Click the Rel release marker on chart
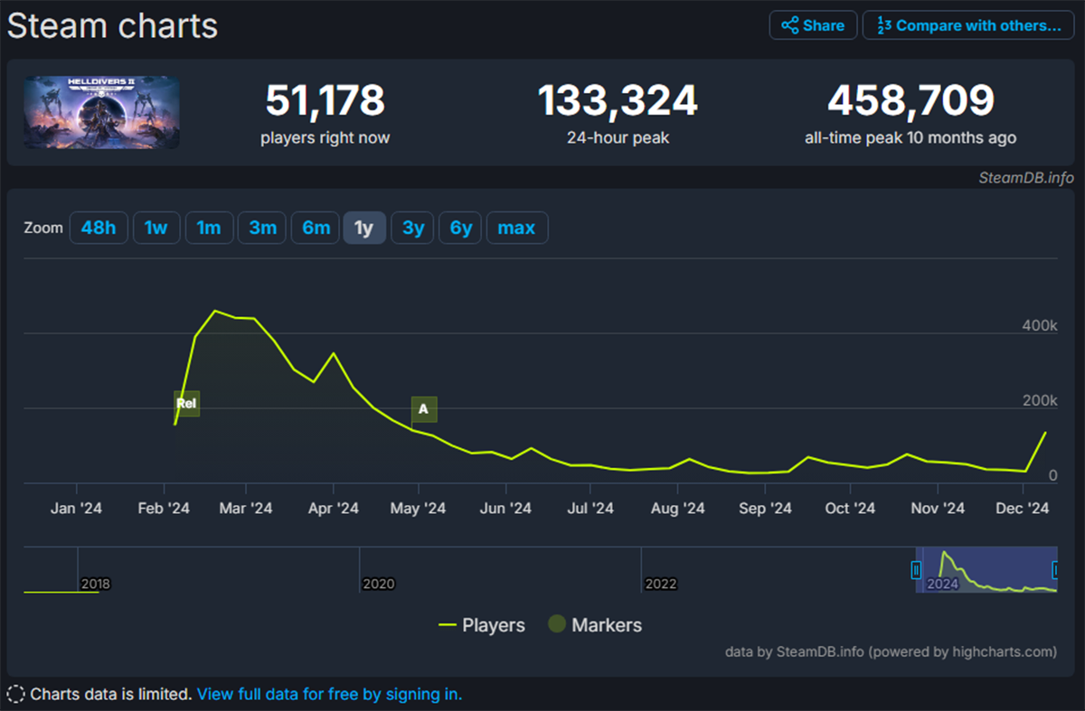 (186, 404)
